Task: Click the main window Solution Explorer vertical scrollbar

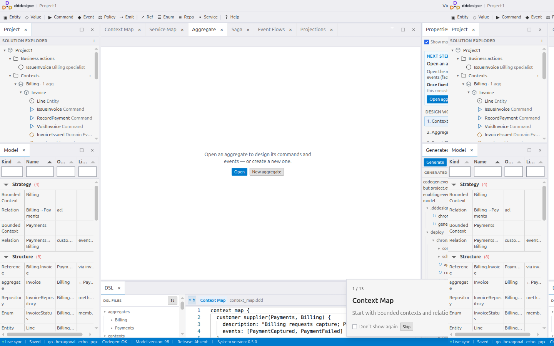Action: point(96,65)
